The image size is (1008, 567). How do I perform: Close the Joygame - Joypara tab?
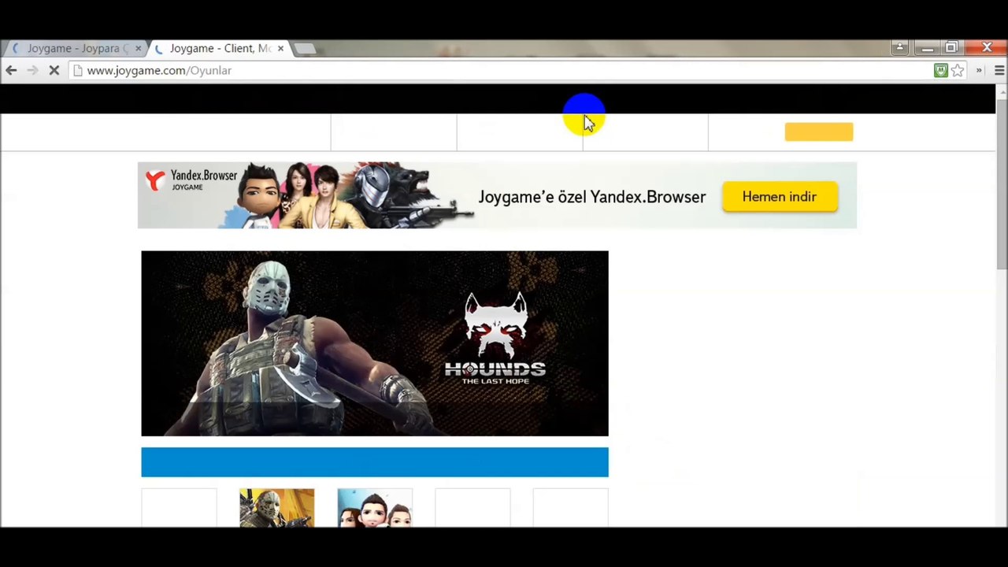[x=138, y=49]
